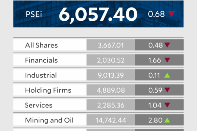Screen dimensions: 197x131
Task: Select the Financials row label
Action: tap(41, 60)
